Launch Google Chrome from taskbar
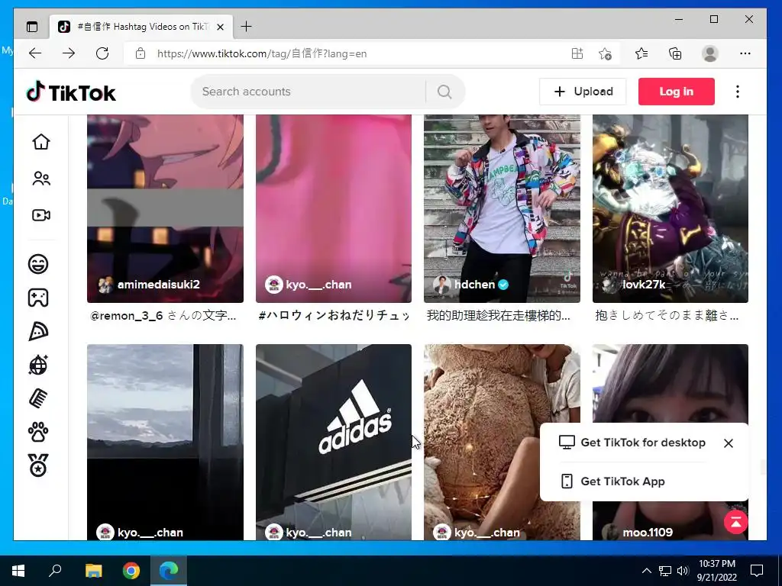The width and height of the screenshot is (782, 586). [131, 571]
